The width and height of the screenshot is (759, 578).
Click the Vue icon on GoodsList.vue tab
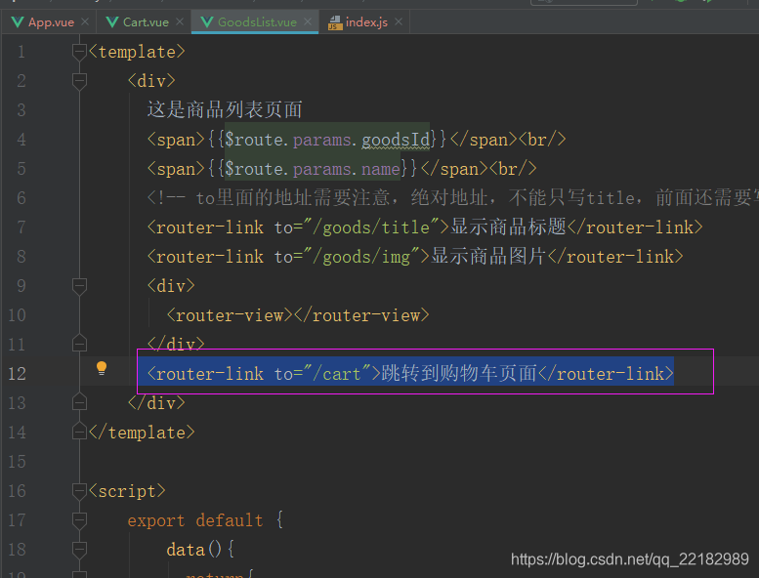click(x=207, y=22)
